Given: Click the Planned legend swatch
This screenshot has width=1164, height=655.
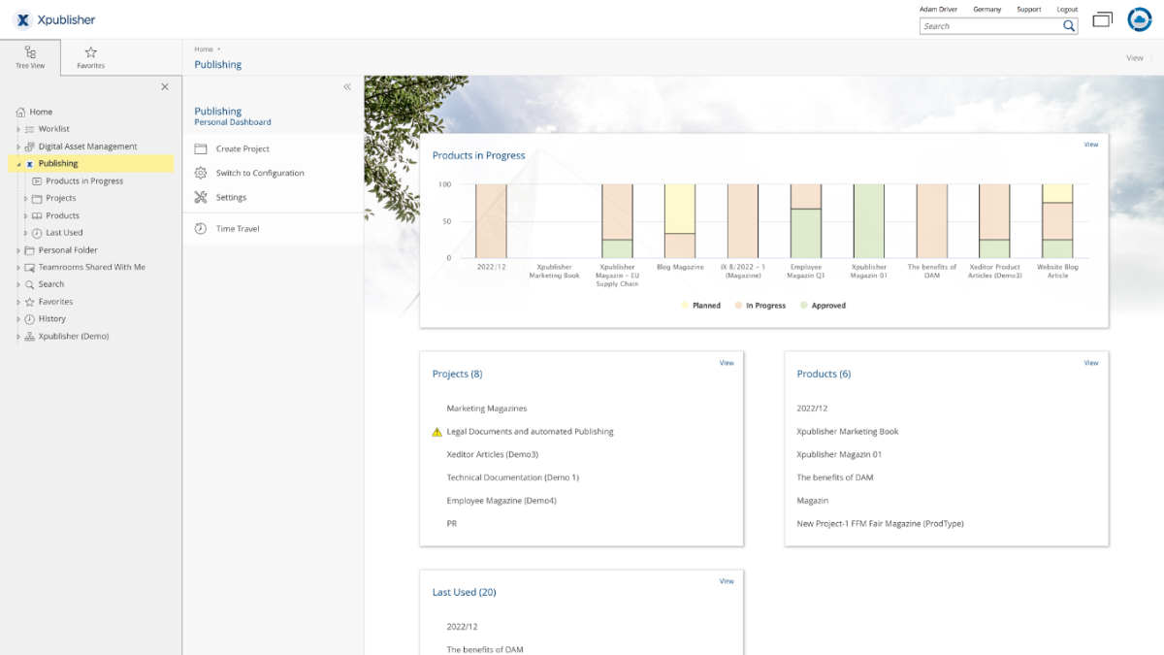Looking at the screenshot, I should [x=685, y=306].
